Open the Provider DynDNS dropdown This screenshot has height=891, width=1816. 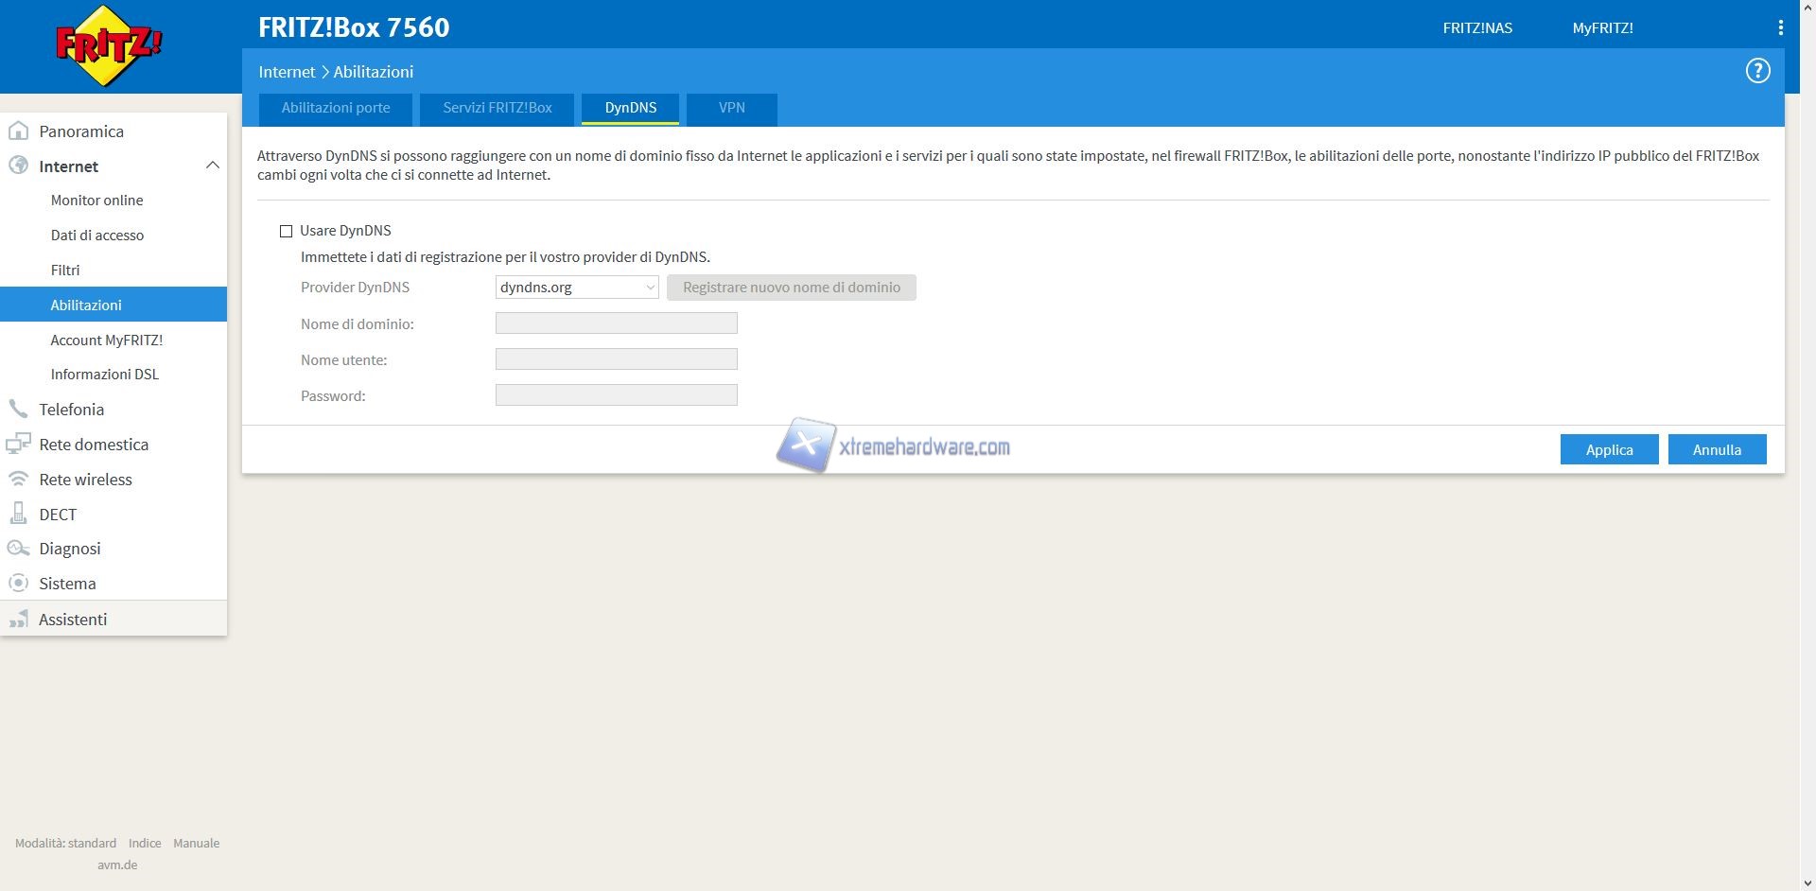point(576,288)
